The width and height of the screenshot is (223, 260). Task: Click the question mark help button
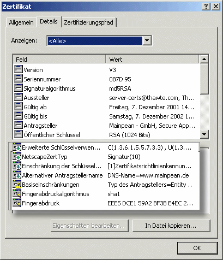[x=206, y=7]
